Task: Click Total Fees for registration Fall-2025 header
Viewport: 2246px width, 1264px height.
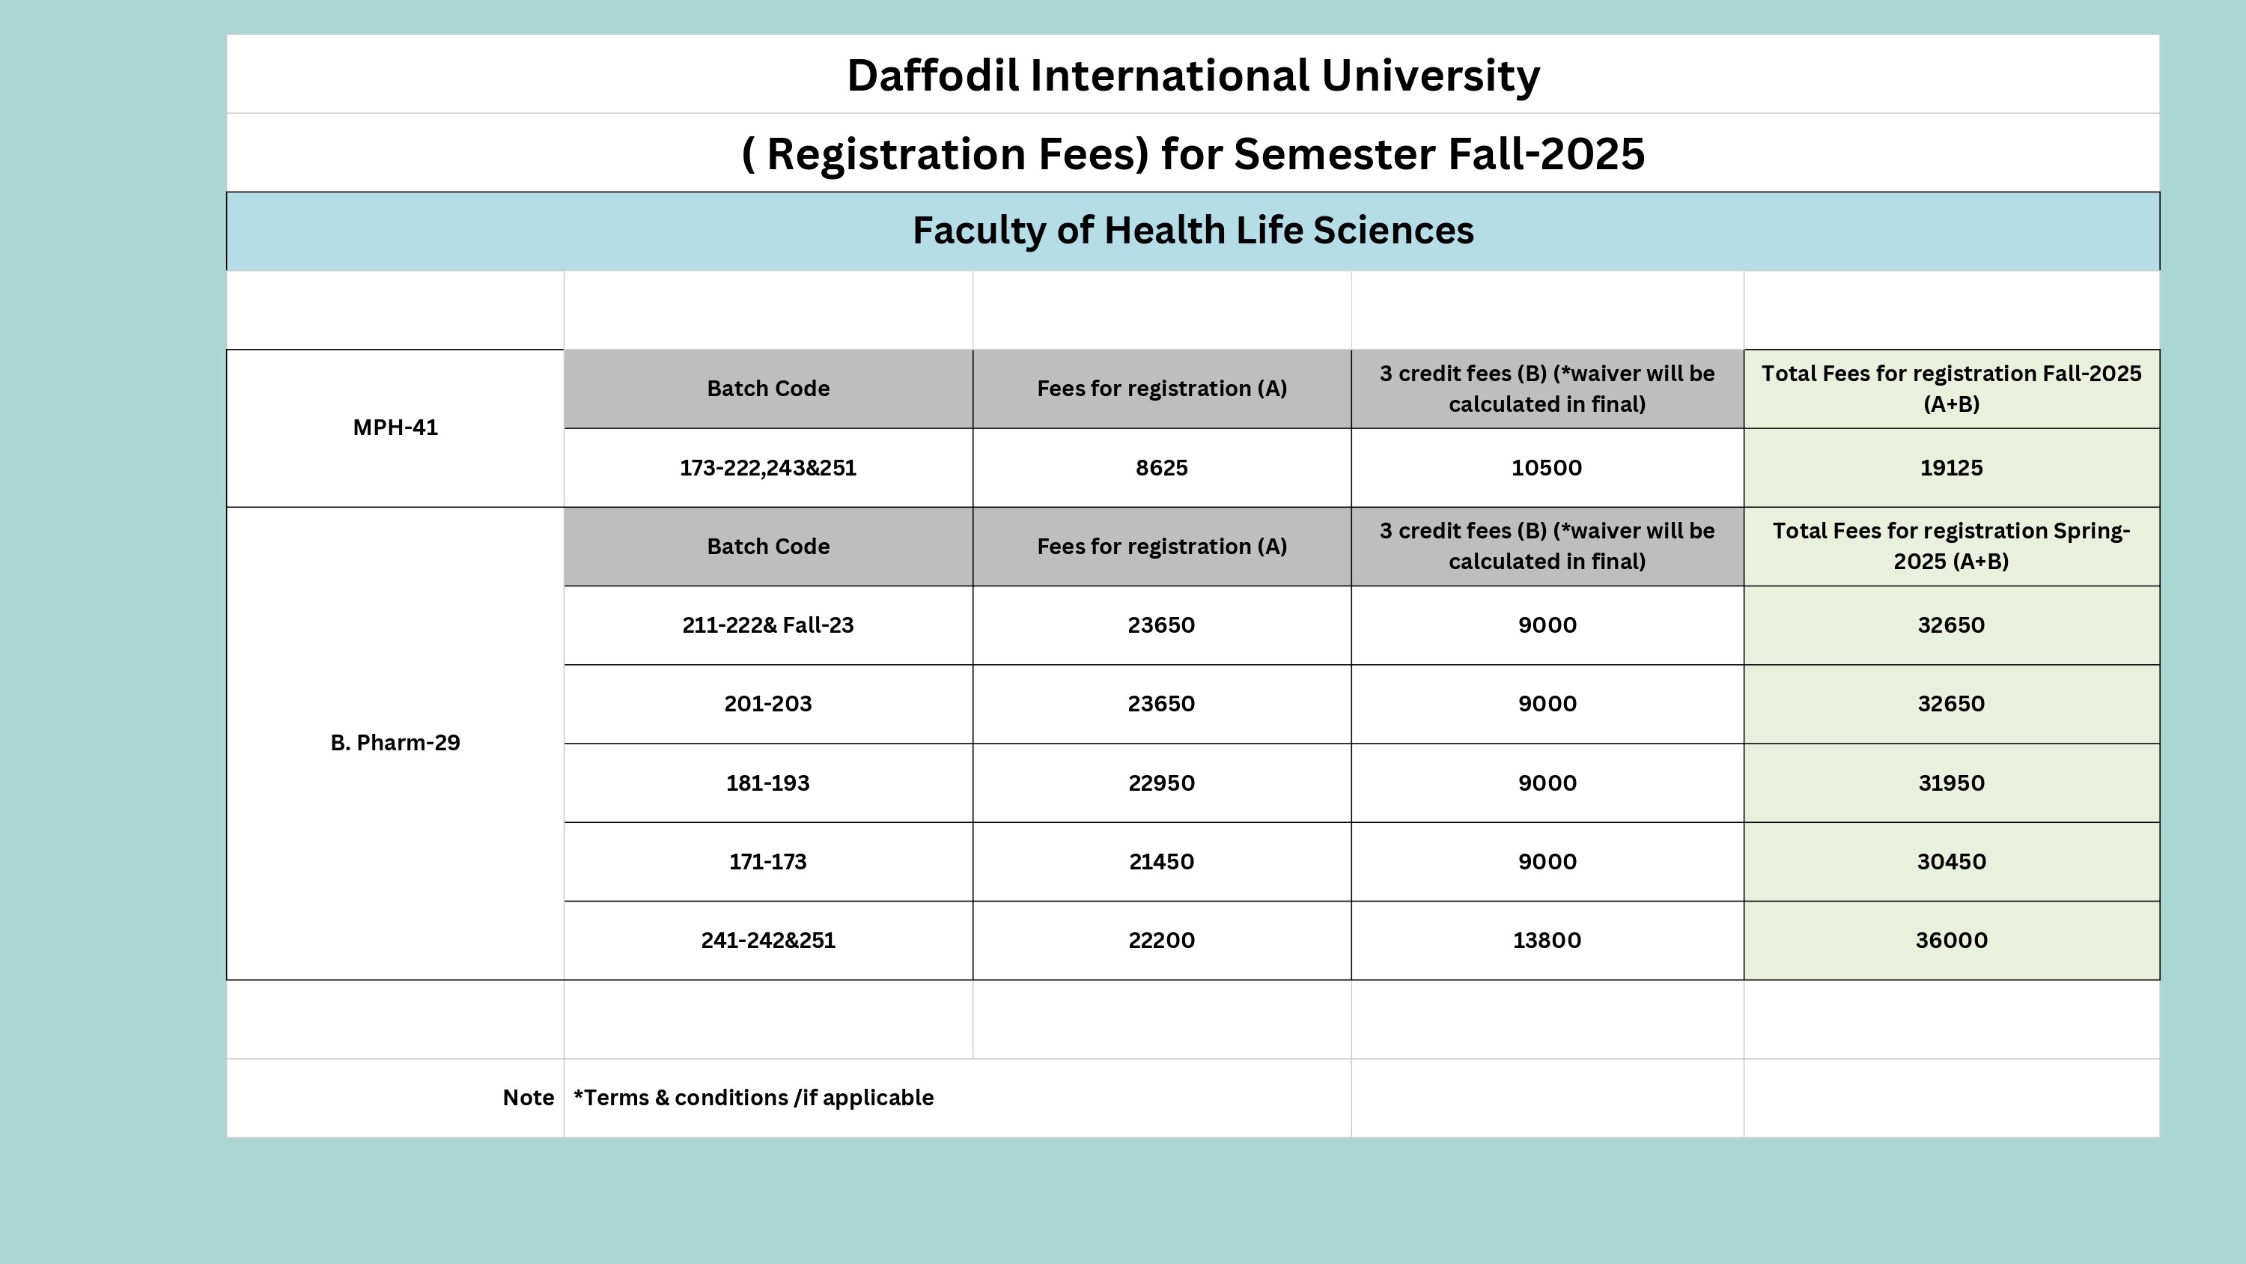Action: (1951, 389)
